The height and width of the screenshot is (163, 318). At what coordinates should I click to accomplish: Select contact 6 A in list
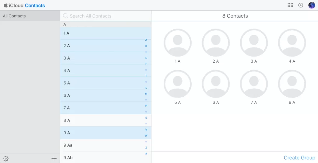[x=106, y=95]
